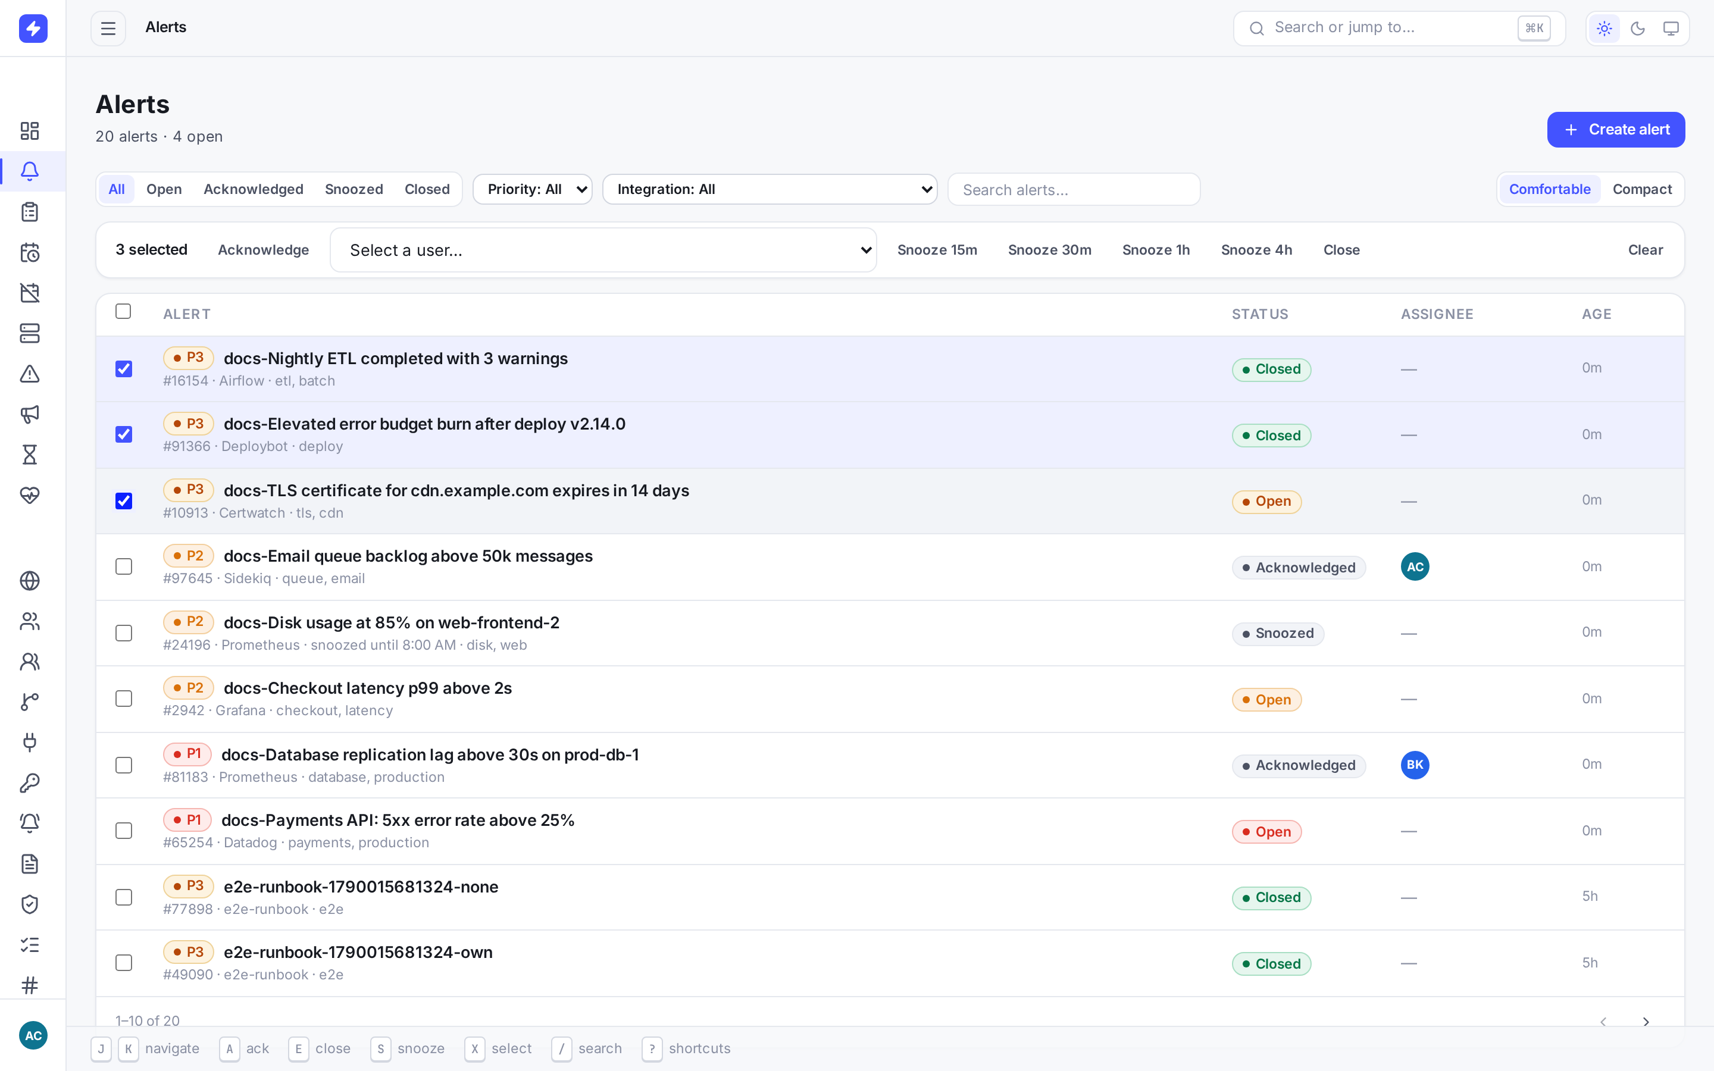Switch to dark theme moon icon
The width and height of the screenshot is (1714, 1071).
coord(1637,29)
